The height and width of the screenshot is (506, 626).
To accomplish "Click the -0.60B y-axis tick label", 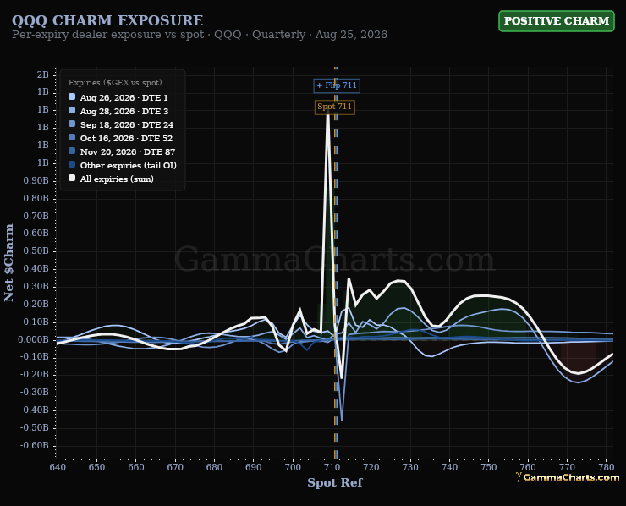I will pos(35,445).
